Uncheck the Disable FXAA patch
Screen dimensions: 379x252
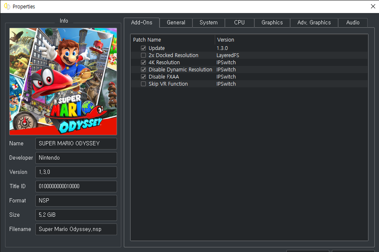[x=143, y=77]
